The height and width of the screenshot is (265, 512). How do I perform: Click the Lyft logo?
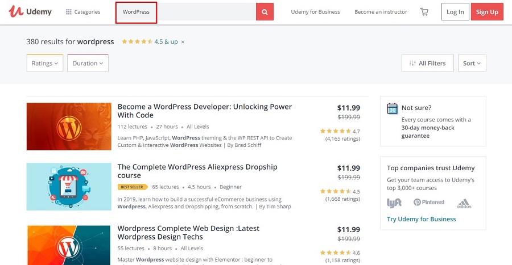pos(394,203)
